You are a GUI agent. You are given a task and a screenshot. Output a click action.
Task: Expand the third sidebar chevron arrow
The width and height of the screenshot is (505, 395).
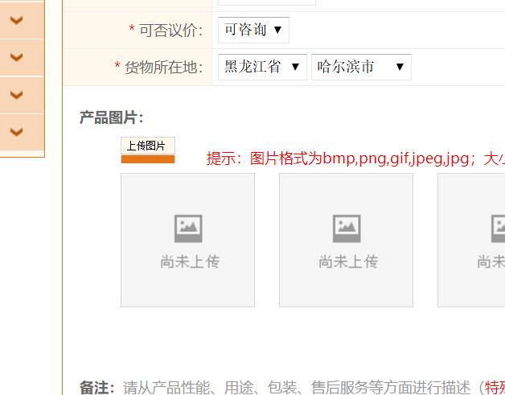pos(16,94)
